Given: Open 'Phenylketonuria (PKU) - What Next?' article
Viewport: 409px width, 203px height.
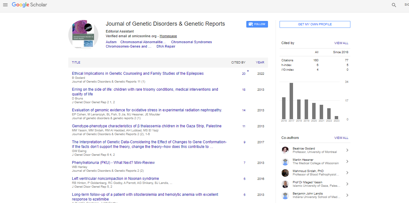Looking at the screenshot, I should (x=113, y=163).
